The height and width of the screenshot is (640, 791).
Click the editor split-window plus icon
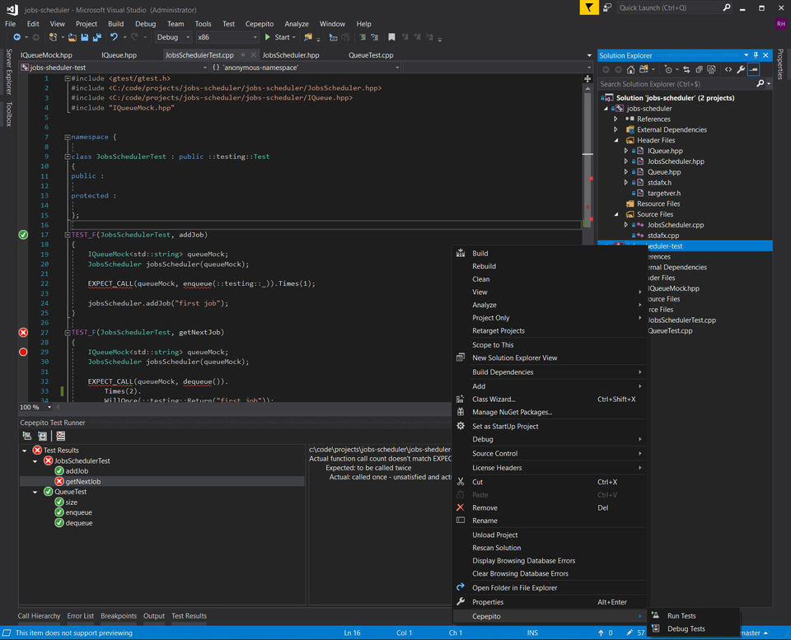[587, 79]
